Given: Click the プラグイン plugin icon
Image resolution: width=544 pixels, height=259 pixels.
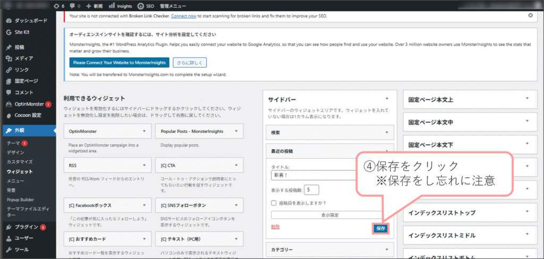Looking at the screenshot, I should [9, 227].
